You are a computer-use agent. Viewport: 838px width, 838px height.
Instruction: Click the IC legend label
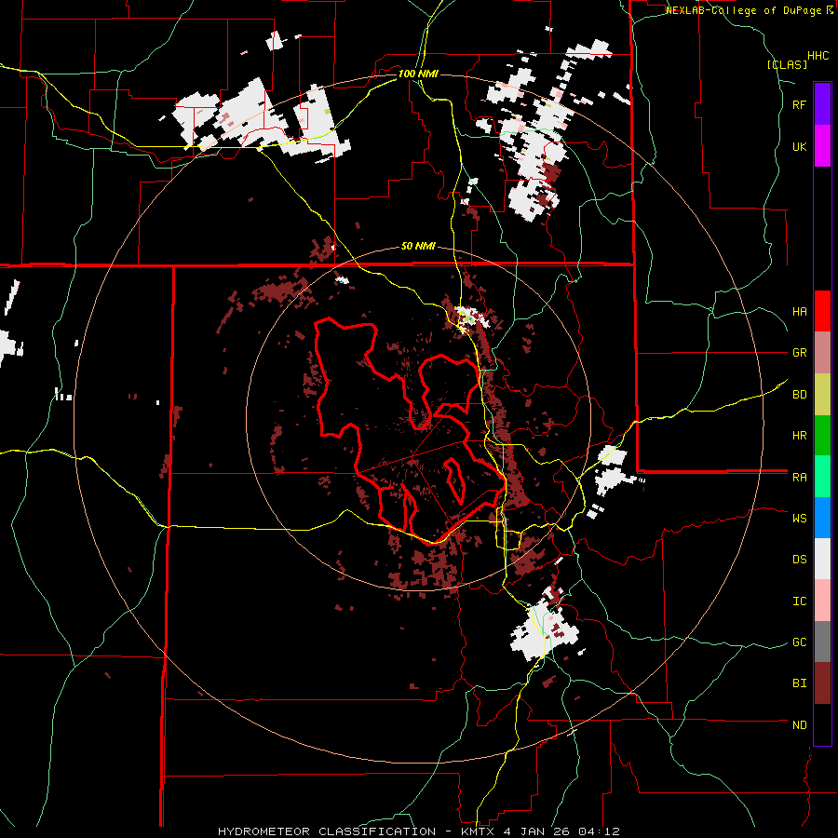799,601
